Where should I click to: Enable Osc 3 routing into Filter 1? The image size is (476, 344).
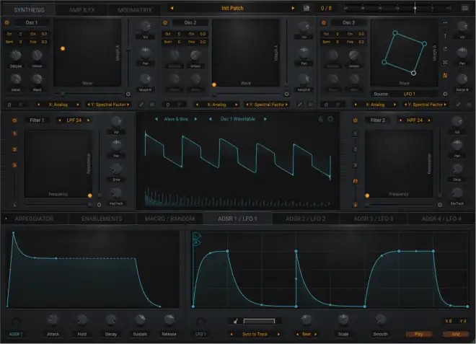click(x=14, y=165)
